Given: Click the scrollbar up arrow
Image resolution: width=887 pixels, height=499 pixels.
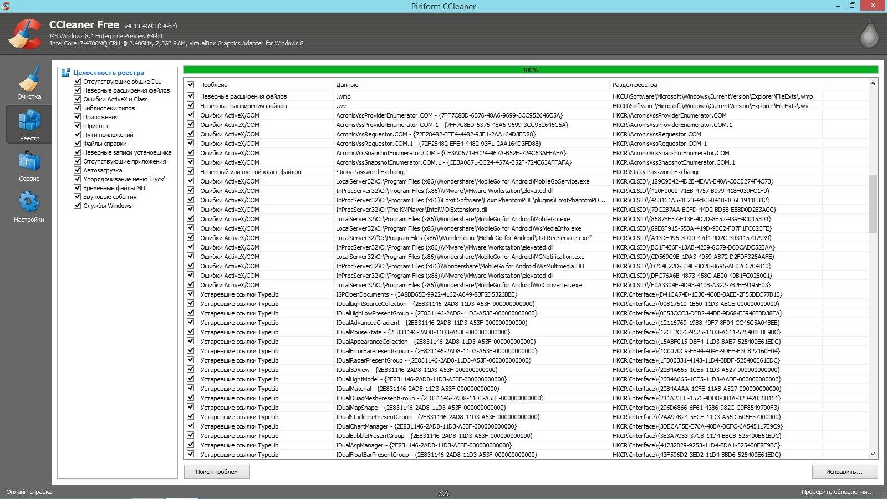Looking at the screenshot, I should coord(873,84).
